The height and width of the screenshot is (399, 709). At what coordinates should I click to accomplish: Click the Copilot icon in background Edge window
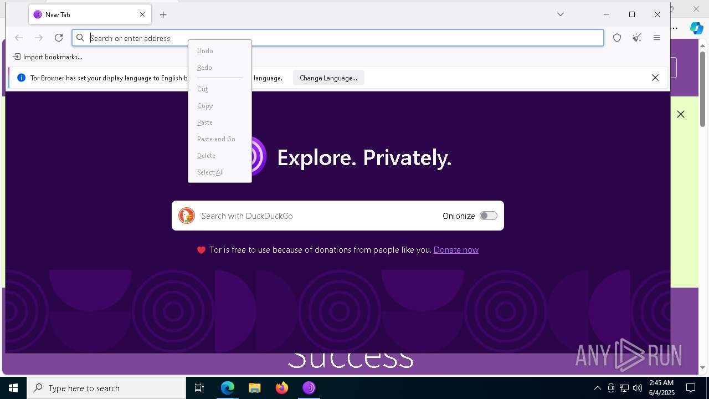point(696,28)
